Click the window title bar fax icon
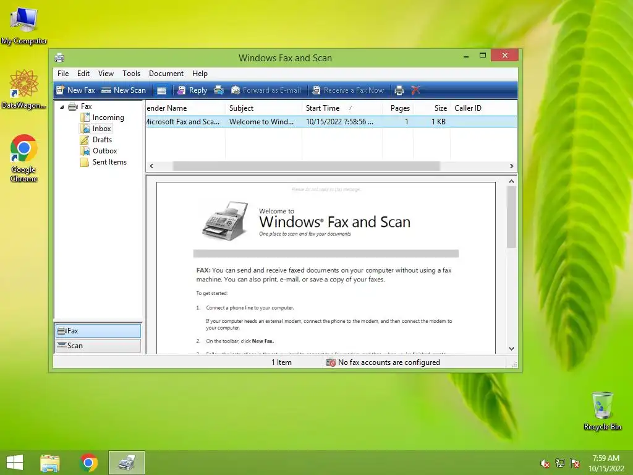633x475 pixels. point(60,58)
